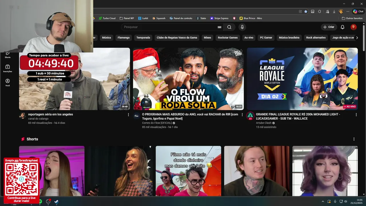Open the Você sidebar item
This screenshot has width=366, height=206.
(8, 83)
